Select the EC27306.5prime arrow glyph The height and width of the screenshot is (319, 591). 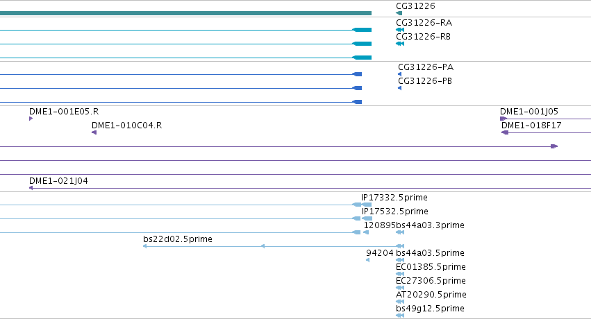pyautogui.click(x=400, y=288)
